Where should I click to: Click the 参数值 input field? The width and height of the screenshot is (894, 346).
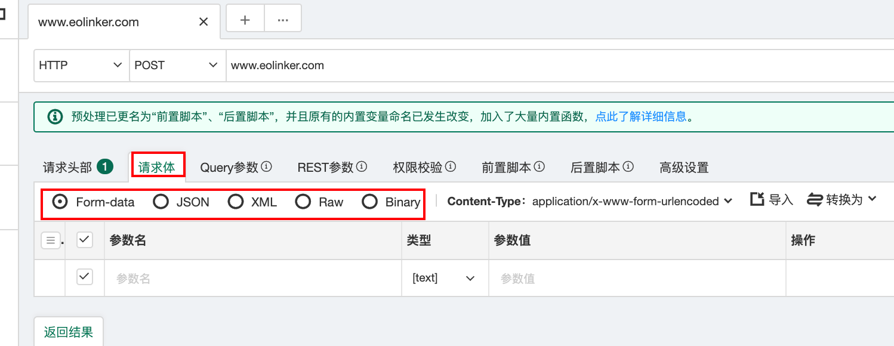pos(637,278)
